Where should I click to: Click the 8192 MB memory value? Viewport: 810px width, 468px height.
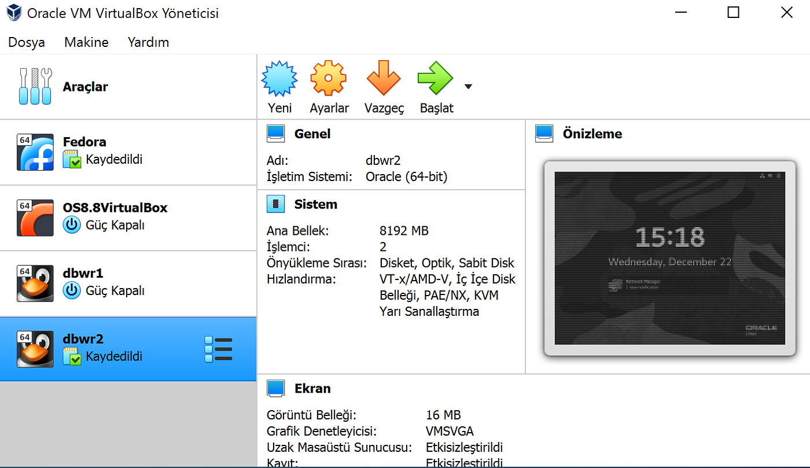404,231
